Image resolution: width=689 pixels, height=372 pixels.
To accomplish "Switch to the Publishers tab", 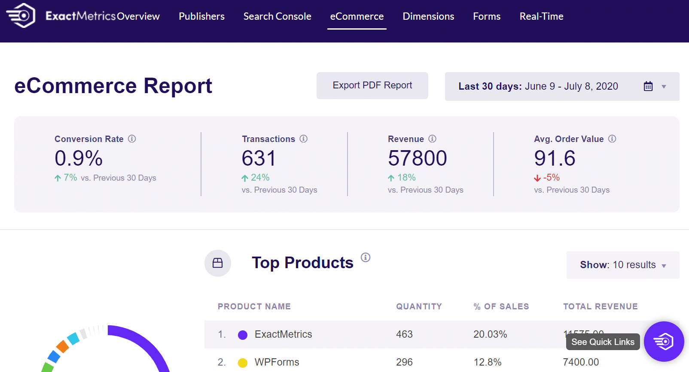I will click(x=201, y=16).
